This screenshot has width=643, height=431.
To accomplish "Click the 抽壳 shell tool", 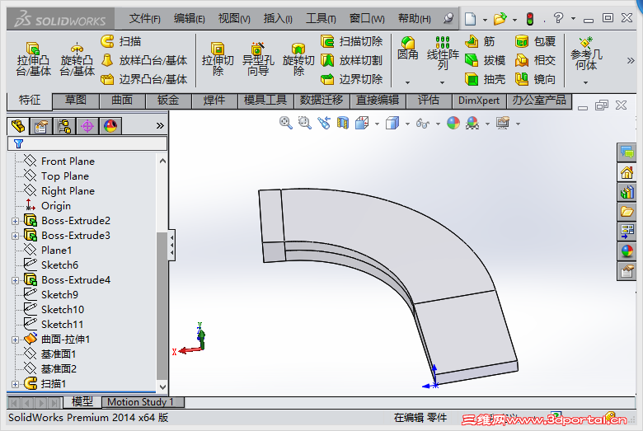I will (485, 79).
